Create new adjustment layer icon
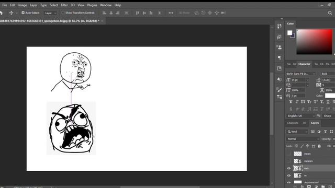 click(x=316, y=186)
